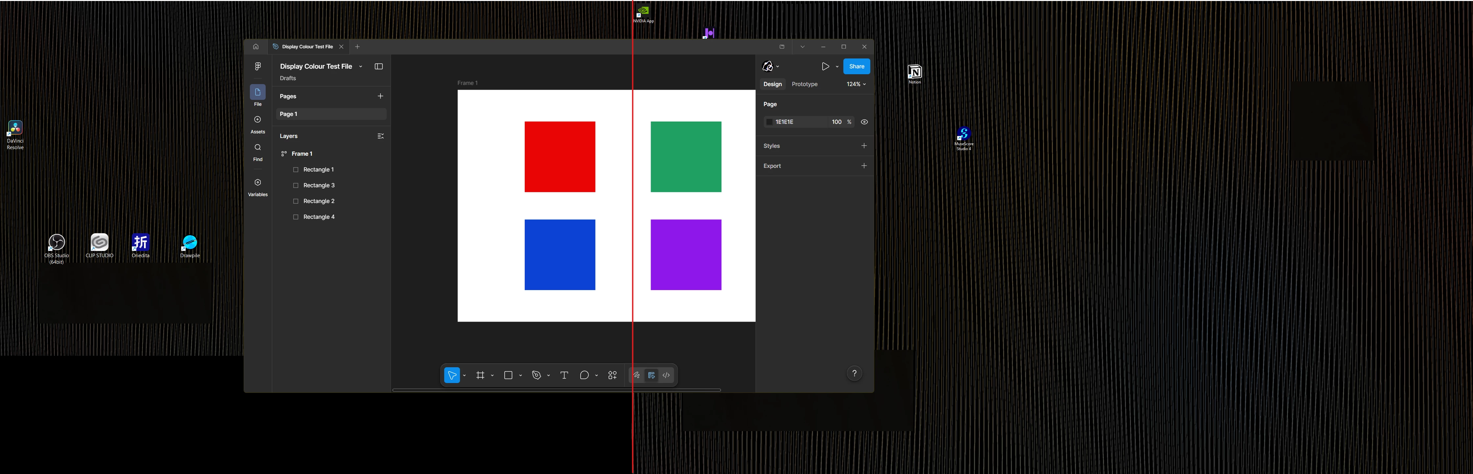Image resolution: width=1473 pixels, height=474 pixels.
Task: Switch to Dev Mode code toggle
Action: [x=666, y=375]
